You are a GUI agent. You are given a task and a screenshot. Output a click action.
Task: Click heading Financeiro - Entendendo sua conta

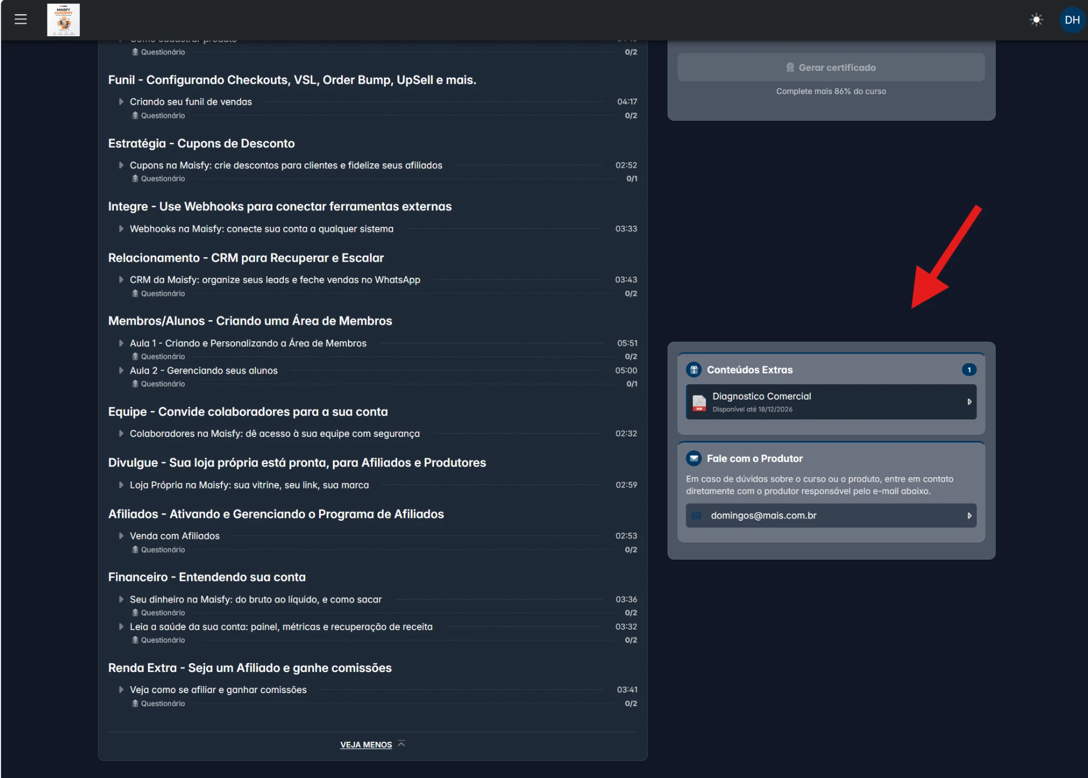pos(207,577)
